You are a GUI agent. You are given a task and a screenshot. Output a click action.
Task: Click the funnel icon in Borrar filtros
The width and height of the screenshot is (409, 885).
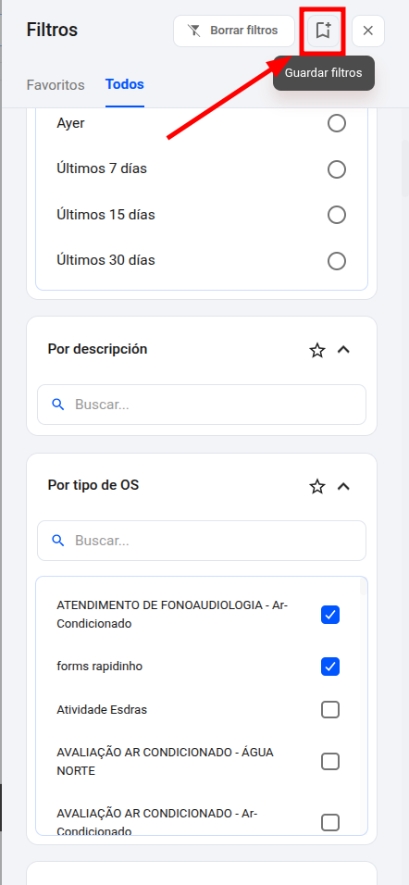pos(194,31)
